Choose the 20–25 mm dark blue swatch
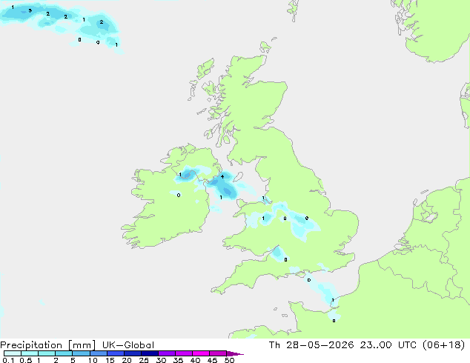This screenshot has width=470, height=363. (133, 353)
